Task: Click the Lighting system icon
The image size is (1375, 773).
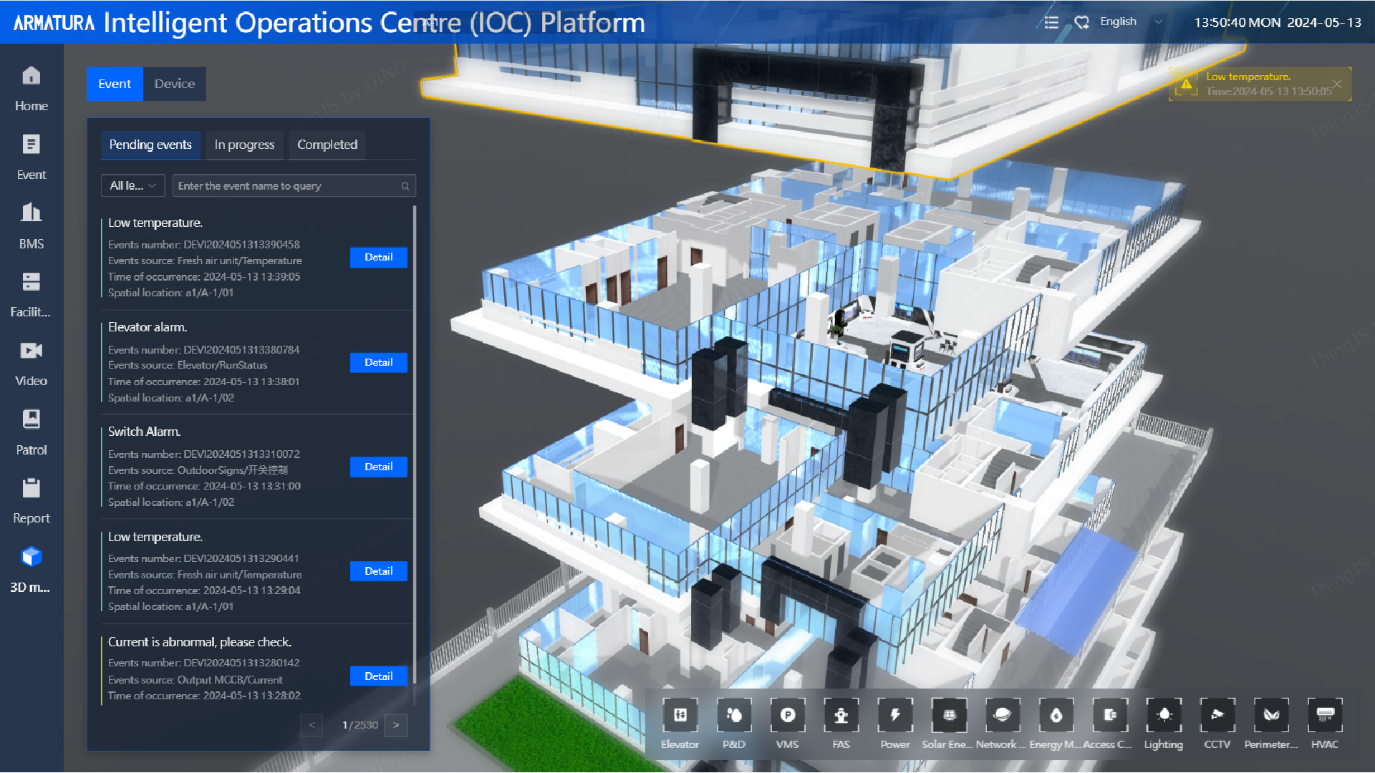Action: pyautogui.click(x=1164, y=715)
